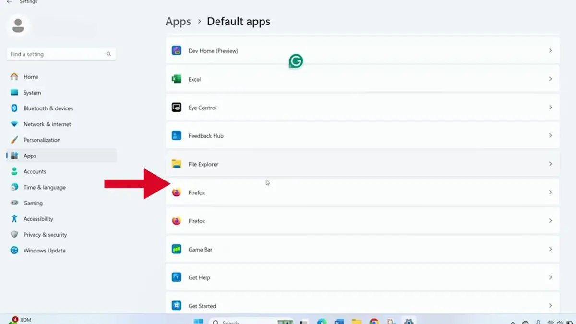Open the Word icon on taskbar
This screenshot has width=576, height=324.
coord(339,321)
